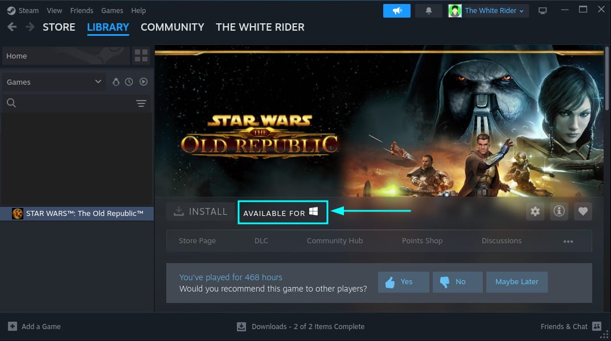Click the Windows logo next to Available For
This screenshot has height=341, width=611.
[x=313, y=211]
